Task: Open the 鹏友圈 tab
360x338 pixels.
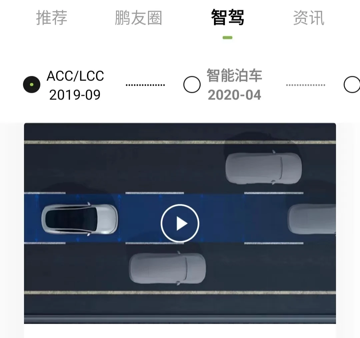Action: click(x=138, y=18)
